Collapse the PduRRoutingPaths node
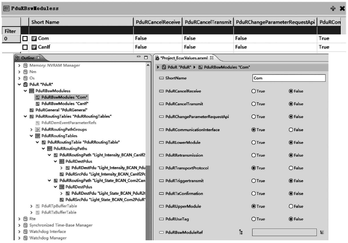348x243 pixels. point(43,149)
